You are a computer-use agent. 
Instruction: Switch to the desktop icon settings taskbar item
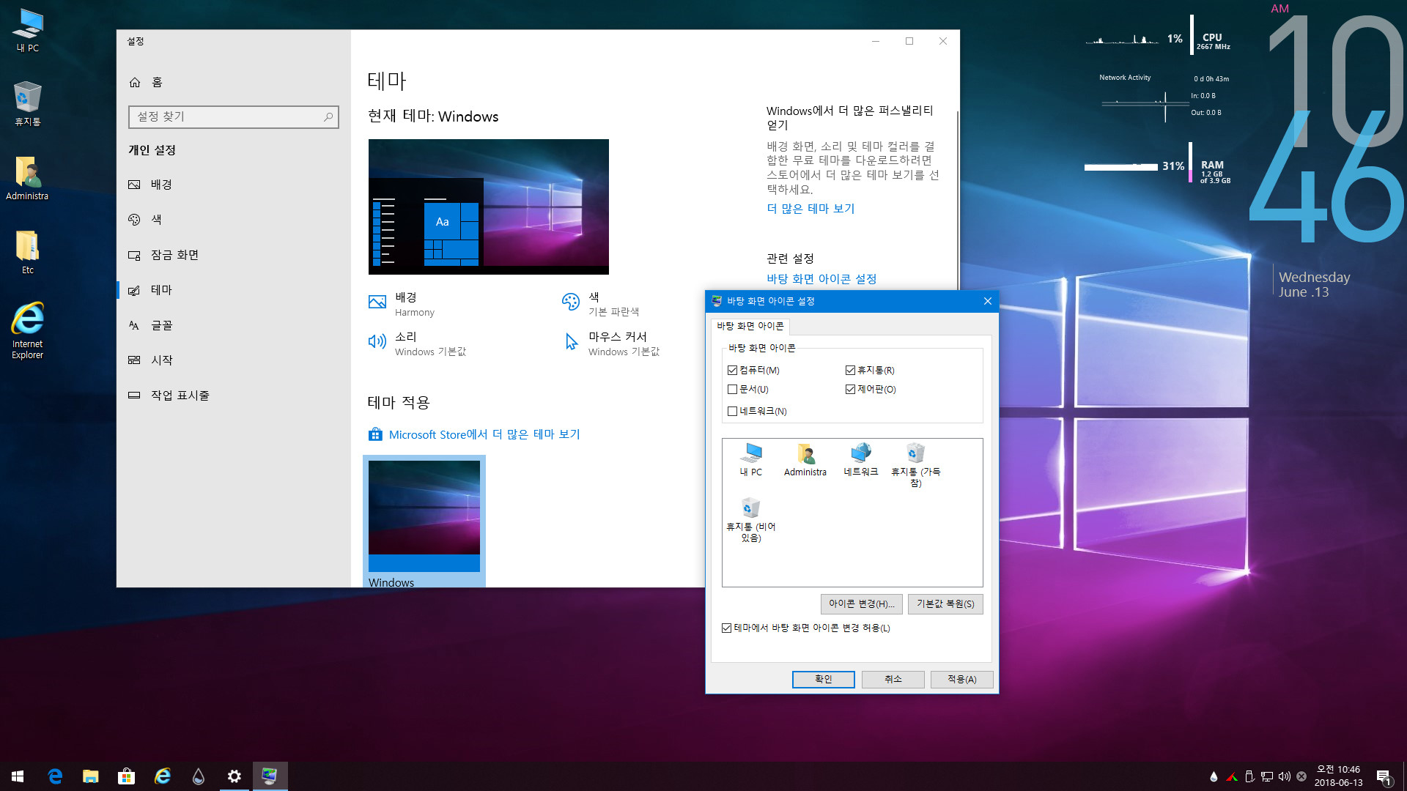270,776
